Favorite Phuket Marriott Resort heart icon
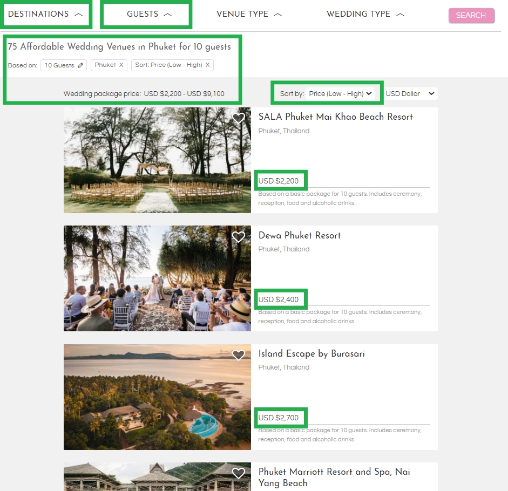 pos(239,473)
